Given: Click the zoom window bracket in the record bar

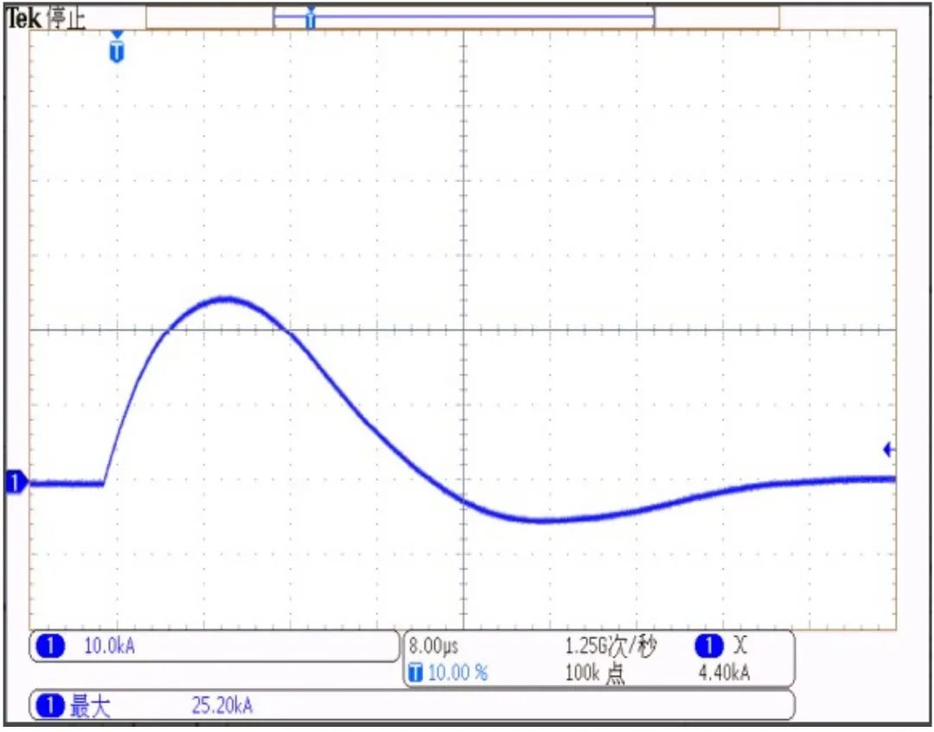Looking at the screenshot, I should tap(463, 16).
